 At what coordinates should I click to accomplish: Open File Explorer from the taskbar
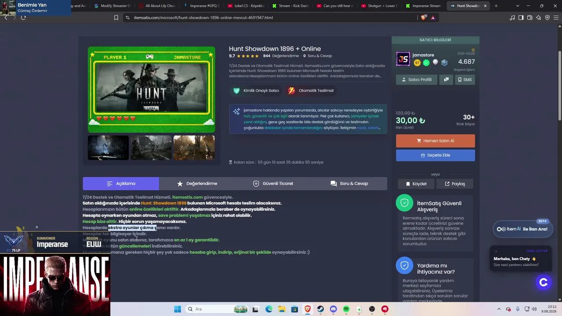(x=282, y=309)
